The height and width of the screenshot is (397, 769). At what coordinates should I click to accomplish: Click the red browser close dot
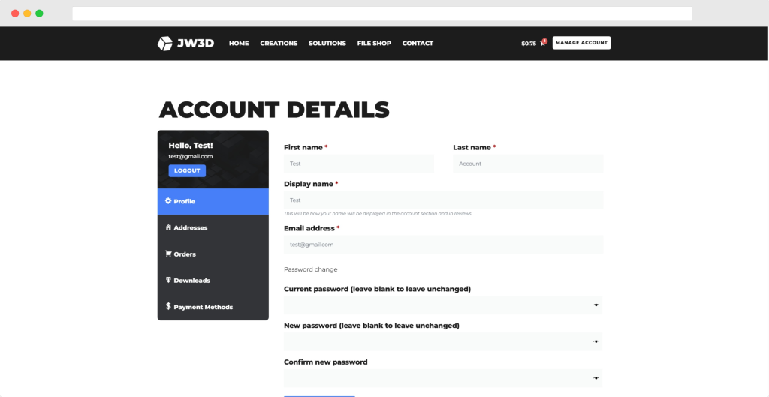coord(15,14)
